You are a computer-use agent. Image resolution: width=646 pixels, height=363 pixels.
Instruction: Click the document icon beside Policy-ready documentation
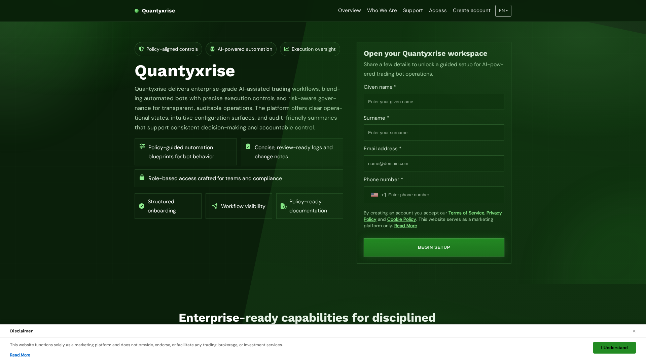284,206
